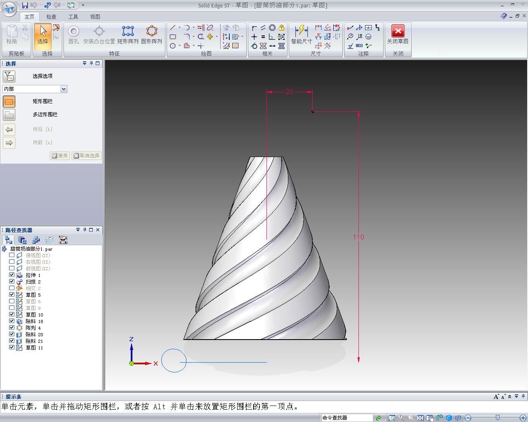The width and height of the screenshot is (528, 422).
Task: Click Save icon in quick access toolbar
Action: [x=25, y=5]
